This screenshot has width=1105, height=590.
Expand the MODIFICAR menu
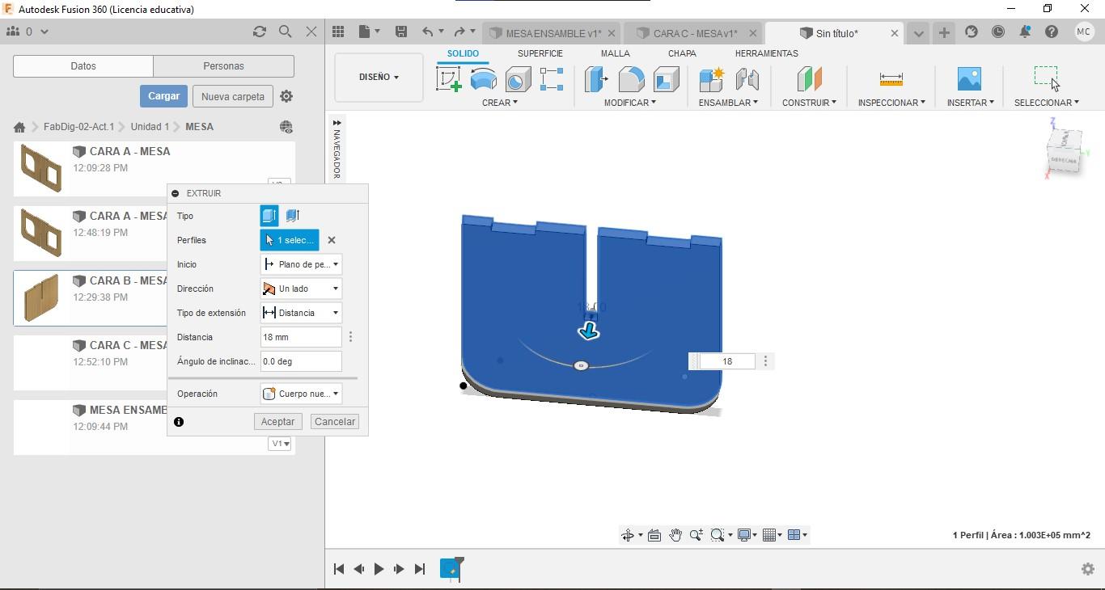pos(630,103)
